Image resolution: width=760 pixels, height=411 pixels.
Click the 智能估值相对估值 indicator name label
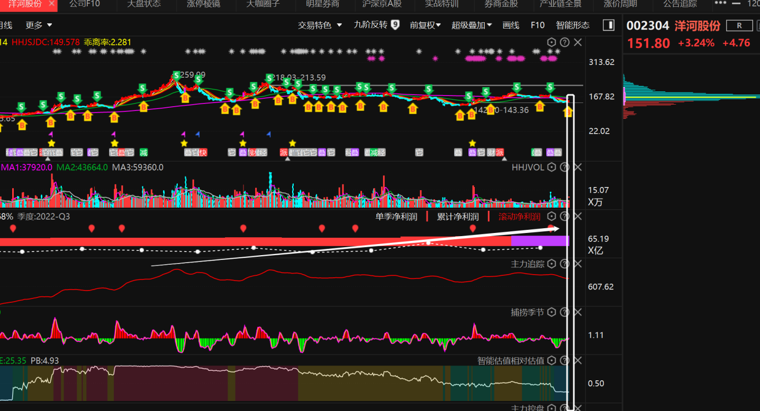coord(511,360)
